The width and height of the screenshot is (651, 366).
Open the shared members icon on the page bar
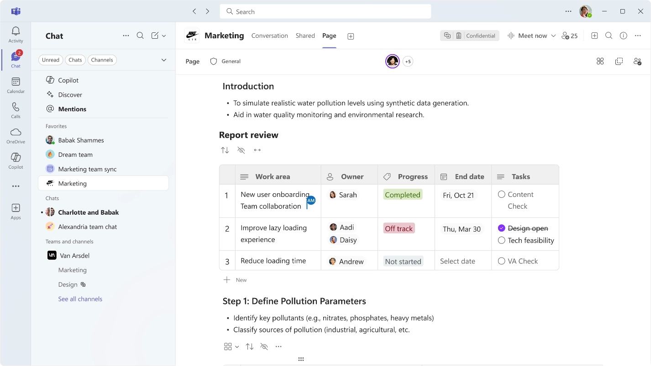tap(637, 61)
